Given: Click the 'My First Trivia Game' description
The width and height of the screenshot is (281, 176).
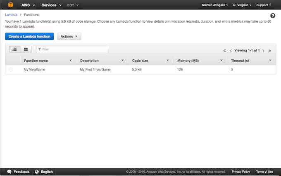Looking at the screenshot, I should [95, 70].
